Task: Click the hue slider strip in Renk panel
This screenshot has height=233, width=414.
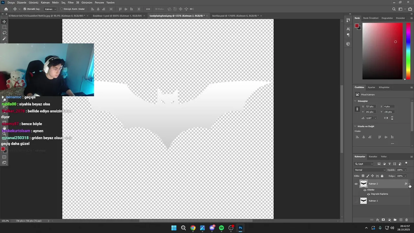Action: 408,51
